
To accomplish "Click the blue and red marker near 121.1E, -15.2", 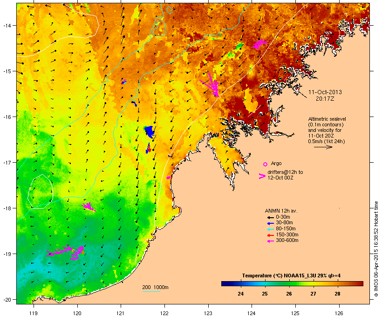I will pos(124,82).
